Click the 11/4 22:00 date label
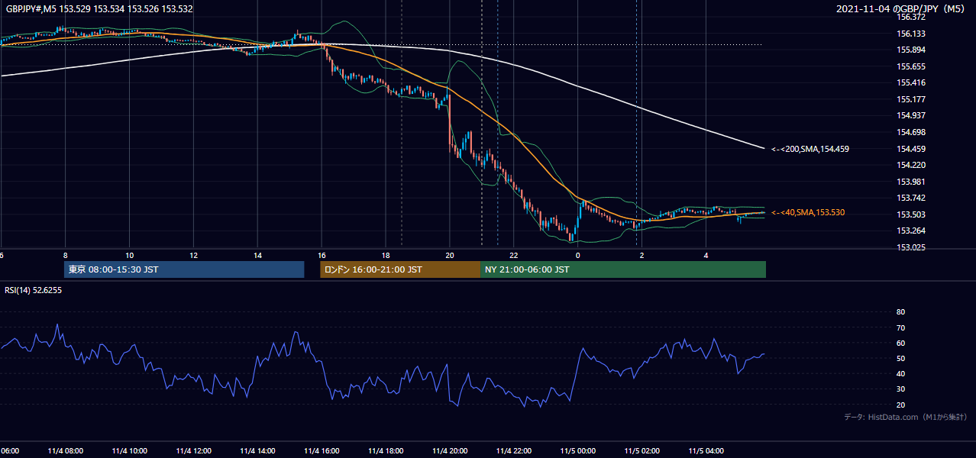The height and width of the screenshot is (458, 976). coord(514,451)
